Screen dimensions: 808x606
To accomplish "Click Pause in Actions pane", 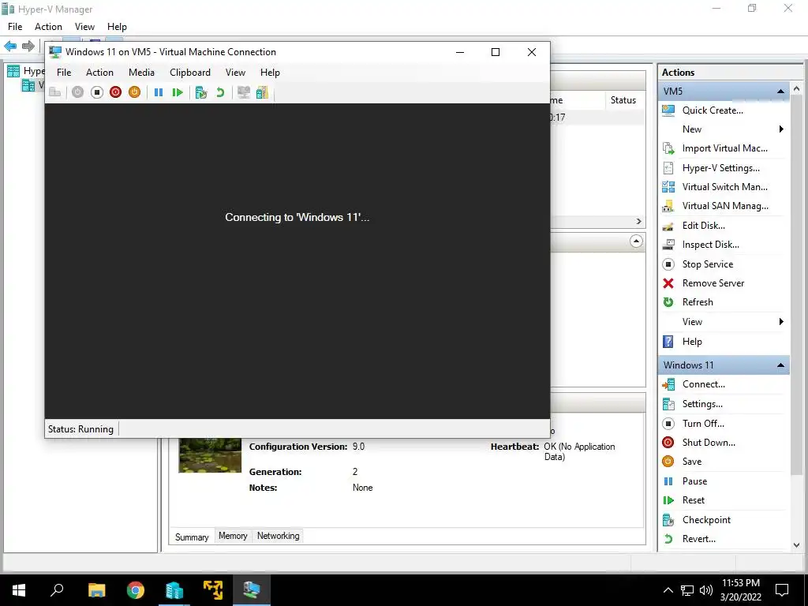I will coord(694,481).
